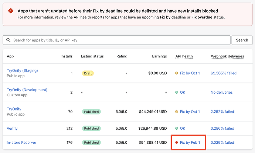Click the Rating column header
The height and width of the screenshot is (153, 255).
pyautogui.click(x=122, y=56)
